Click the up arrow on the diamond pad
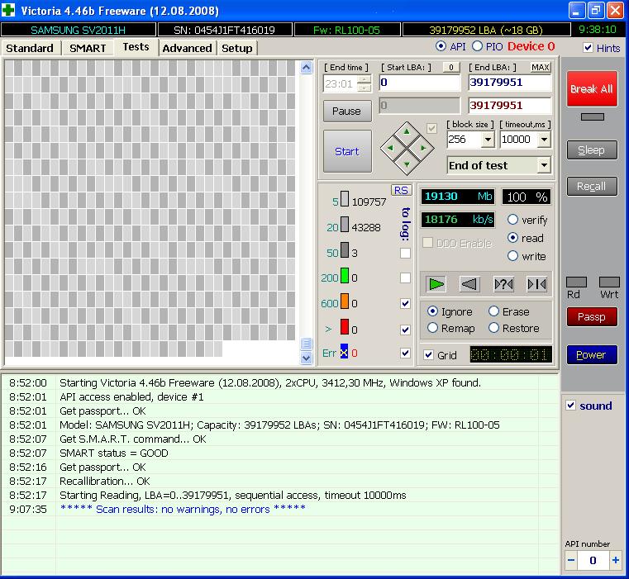This screenshot has height=579, width=629. point(407,133)
